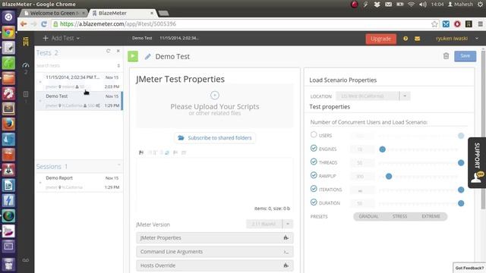Open the tests gauge icon in sidebar
This screenshot has height=273, width=486.
point(26,65)
